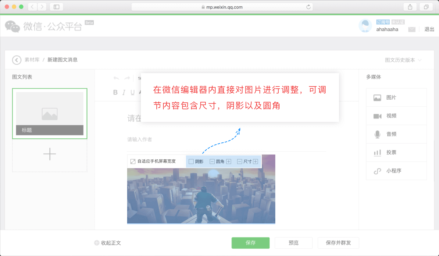
Task: Insert 图片 from the 多媒体 panel
Action: click(x=396, y=98)
